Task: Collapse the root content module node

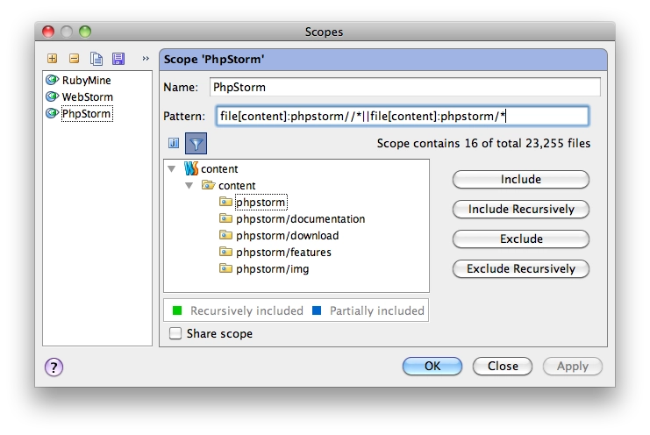Action: (x=172, y=169)
